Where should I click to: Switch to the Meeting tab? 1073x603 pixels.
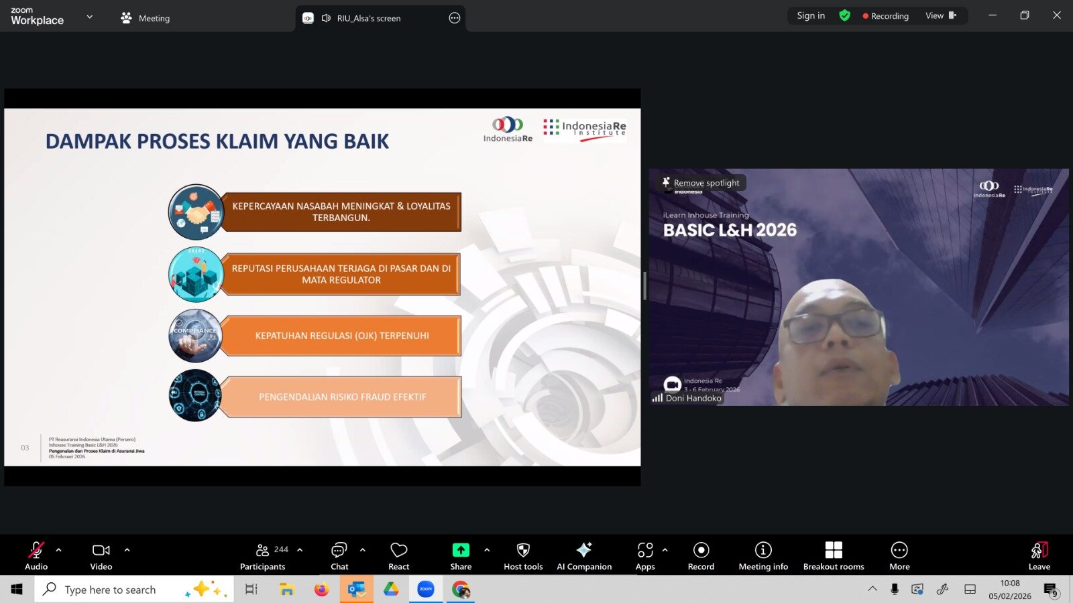[x=146, y=18]
